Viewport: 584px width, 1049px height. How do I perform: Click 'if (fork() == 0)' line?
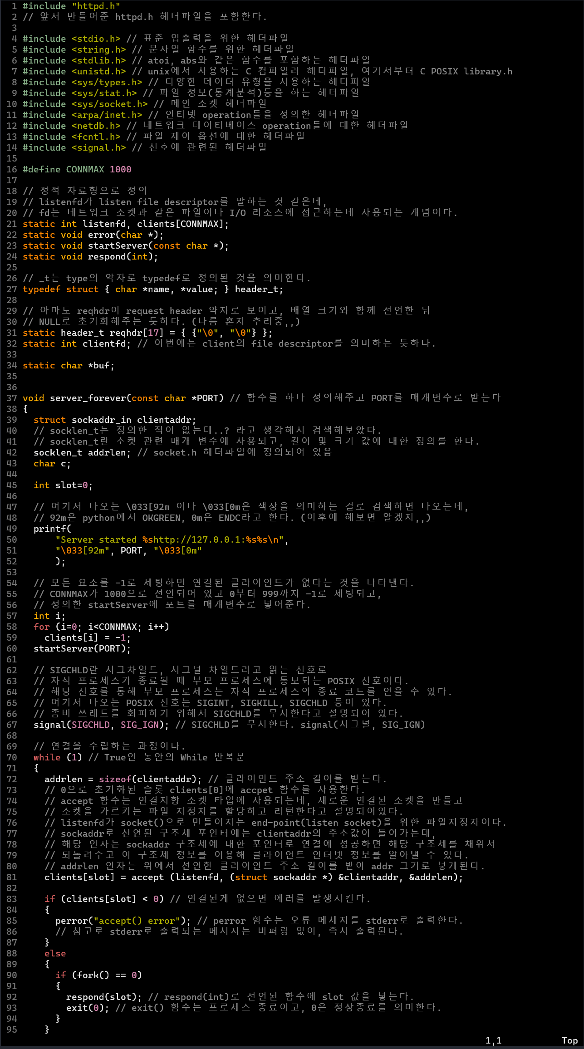click(98, 975)
